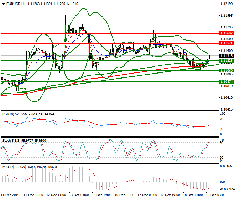This screenshot has width=235, height=199.
Task: Click the 16 Dec 11:00 time label
Action: pyautogui.click(x=124, y=195)
